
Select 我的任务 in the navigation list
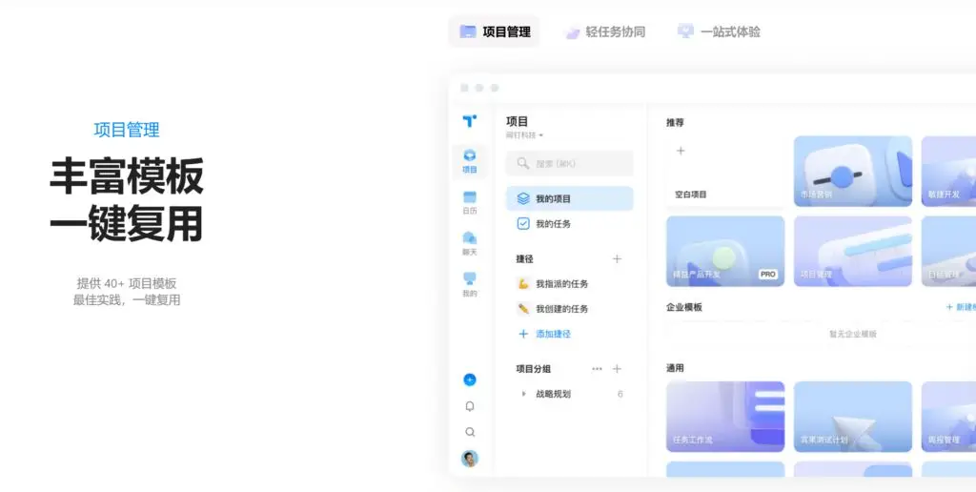click(x=570, y=223)
